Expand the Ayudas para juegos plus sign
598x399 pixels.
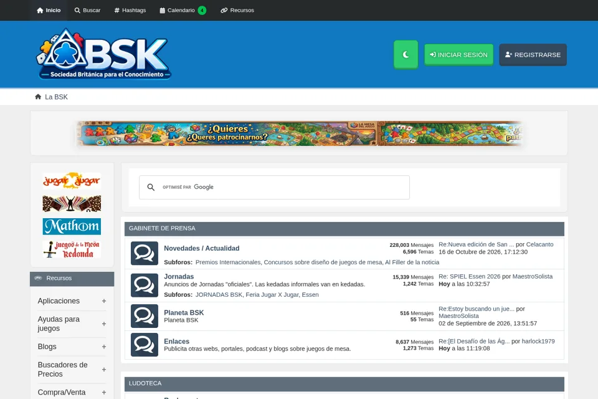click(104, 324)
